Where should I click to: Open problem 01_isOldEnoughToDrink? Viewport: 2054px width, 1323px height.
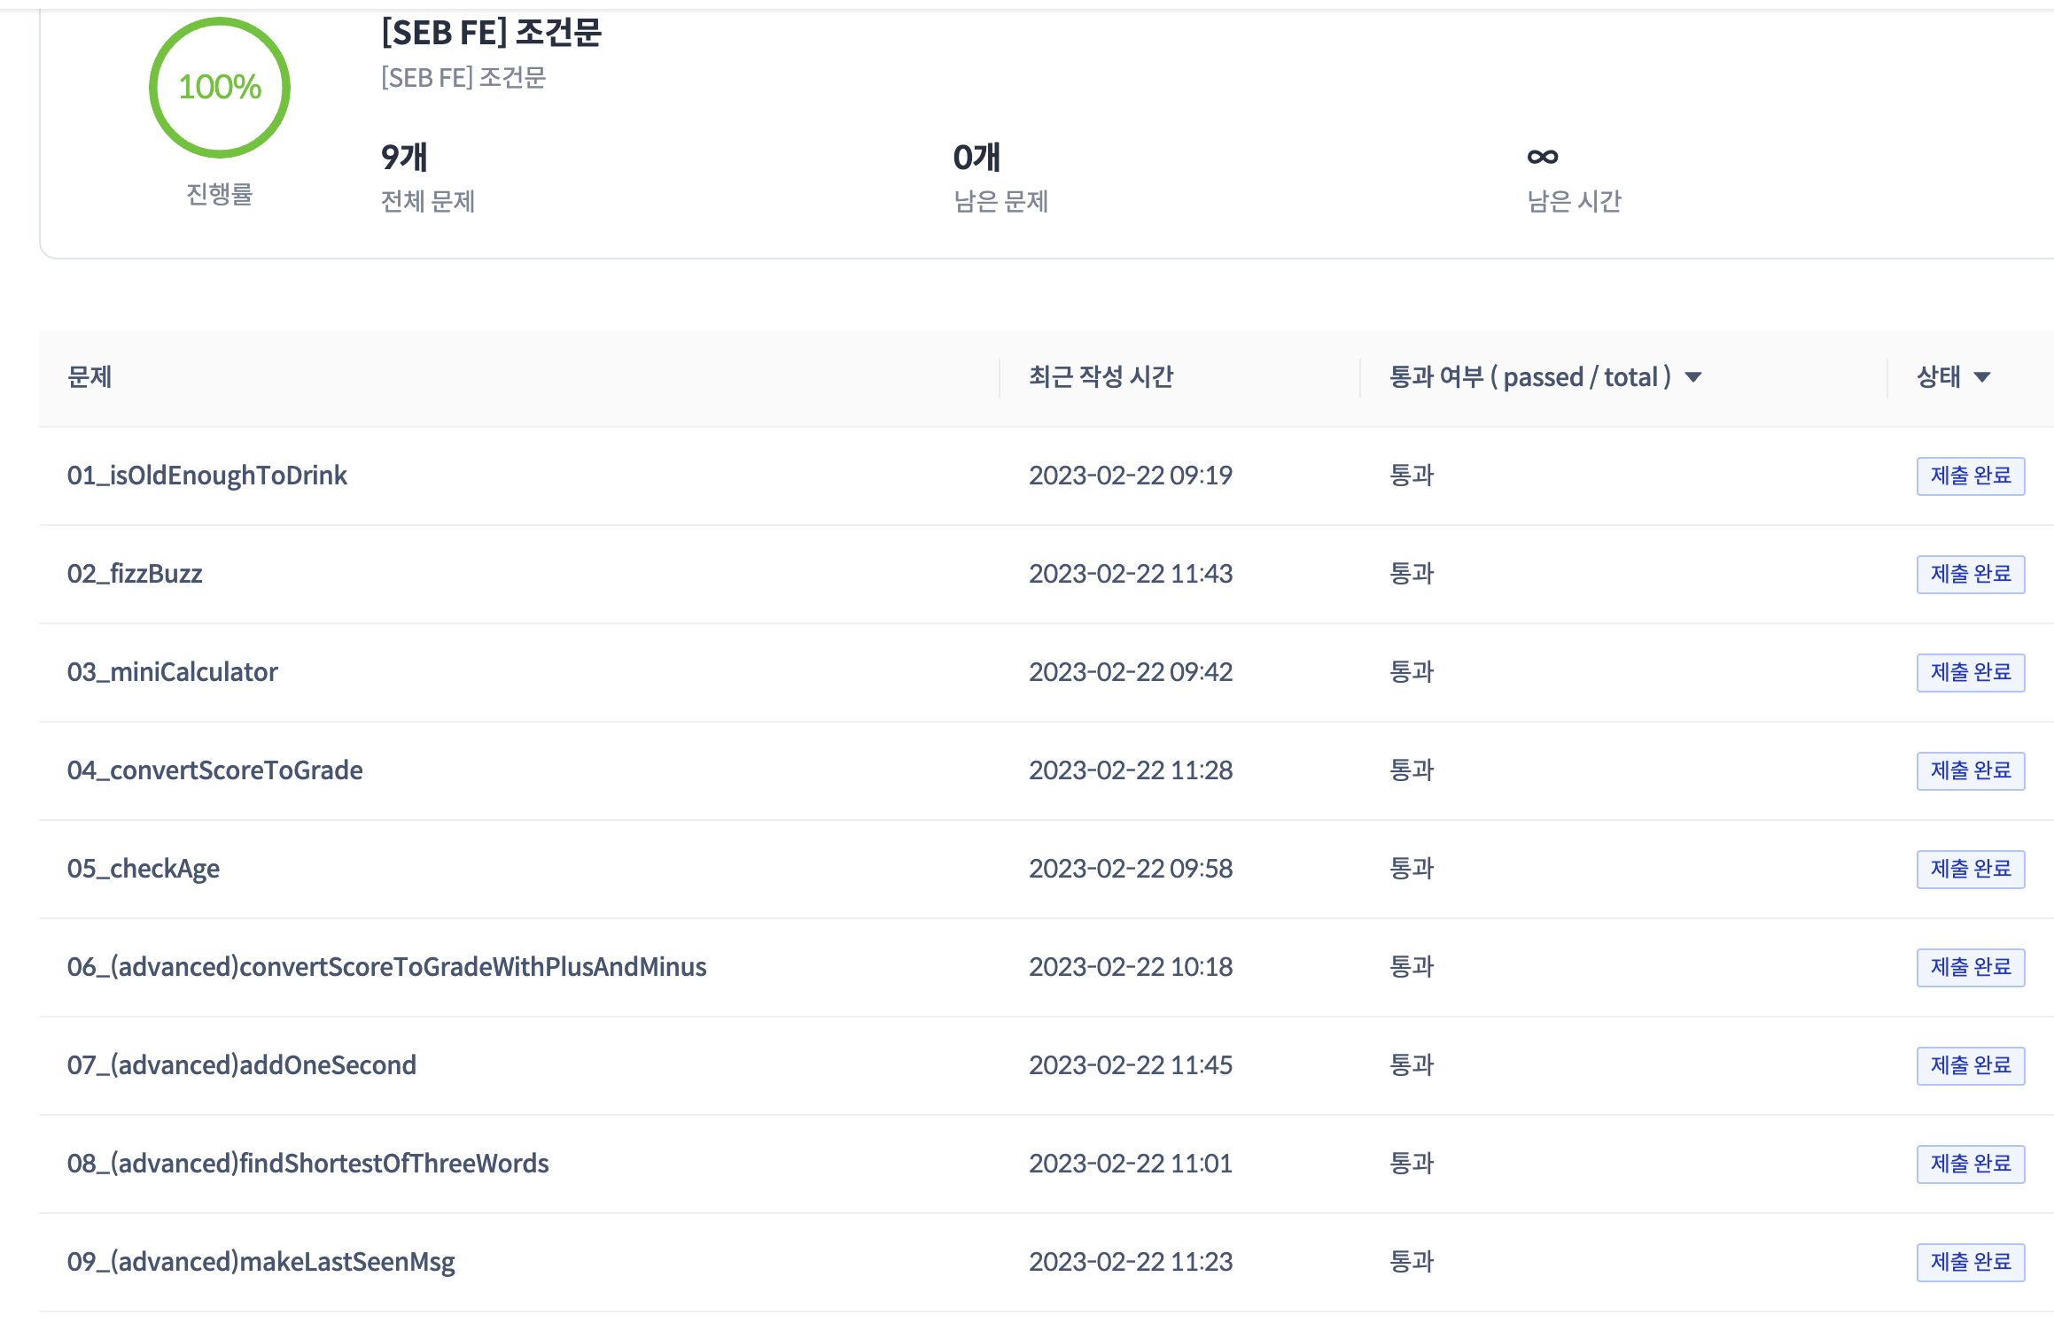click(207, 476)
